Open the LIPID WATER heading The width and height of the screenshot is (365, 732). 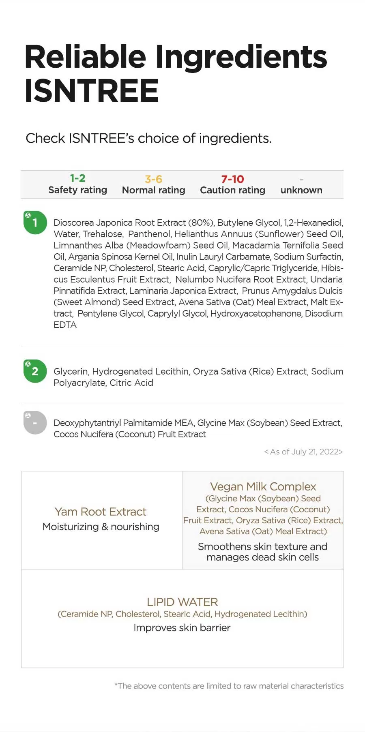coord(182,602)
